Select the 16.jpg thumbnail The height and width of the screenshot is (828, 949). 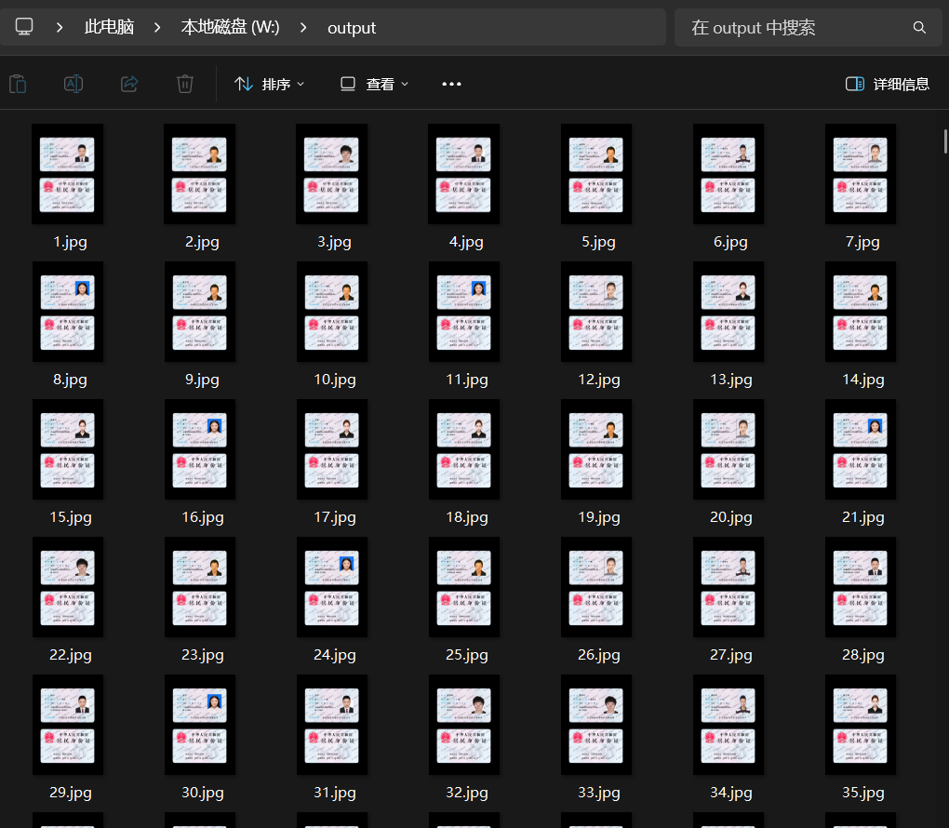point(199,449)
